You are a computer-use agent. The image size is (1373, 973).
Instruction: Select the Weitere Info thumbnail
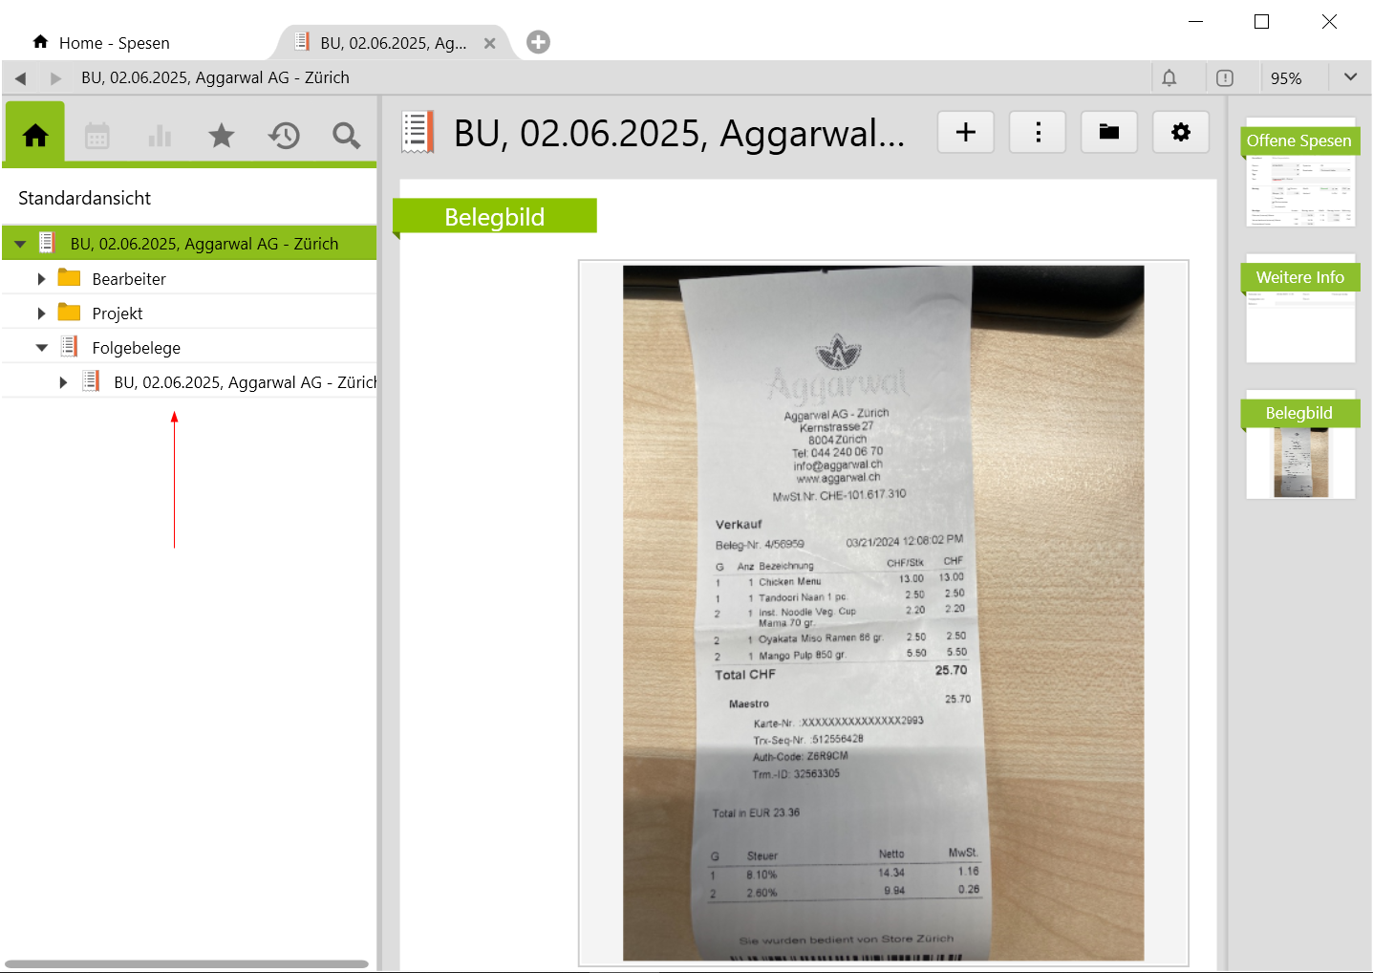(x=1299, y=309)
